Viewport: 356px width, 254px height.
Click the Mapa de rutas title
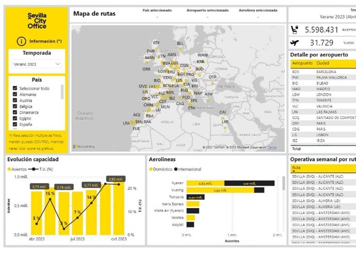click(x=94, y=14)
